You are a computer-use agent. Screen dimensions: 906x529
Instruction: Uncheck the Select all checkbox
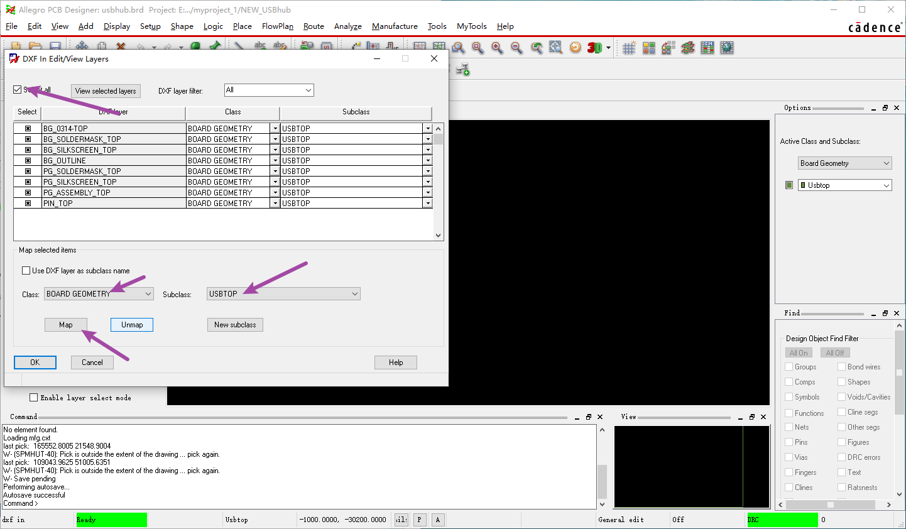click(18, 90)
